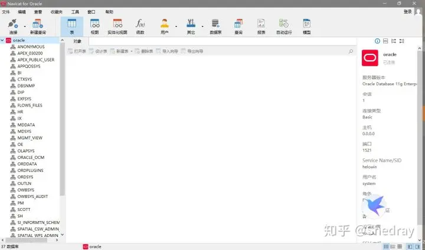This screenshot has height=250, width=425.
Task: Collapse the oracle connection tree node
Action: pos(2,40)
